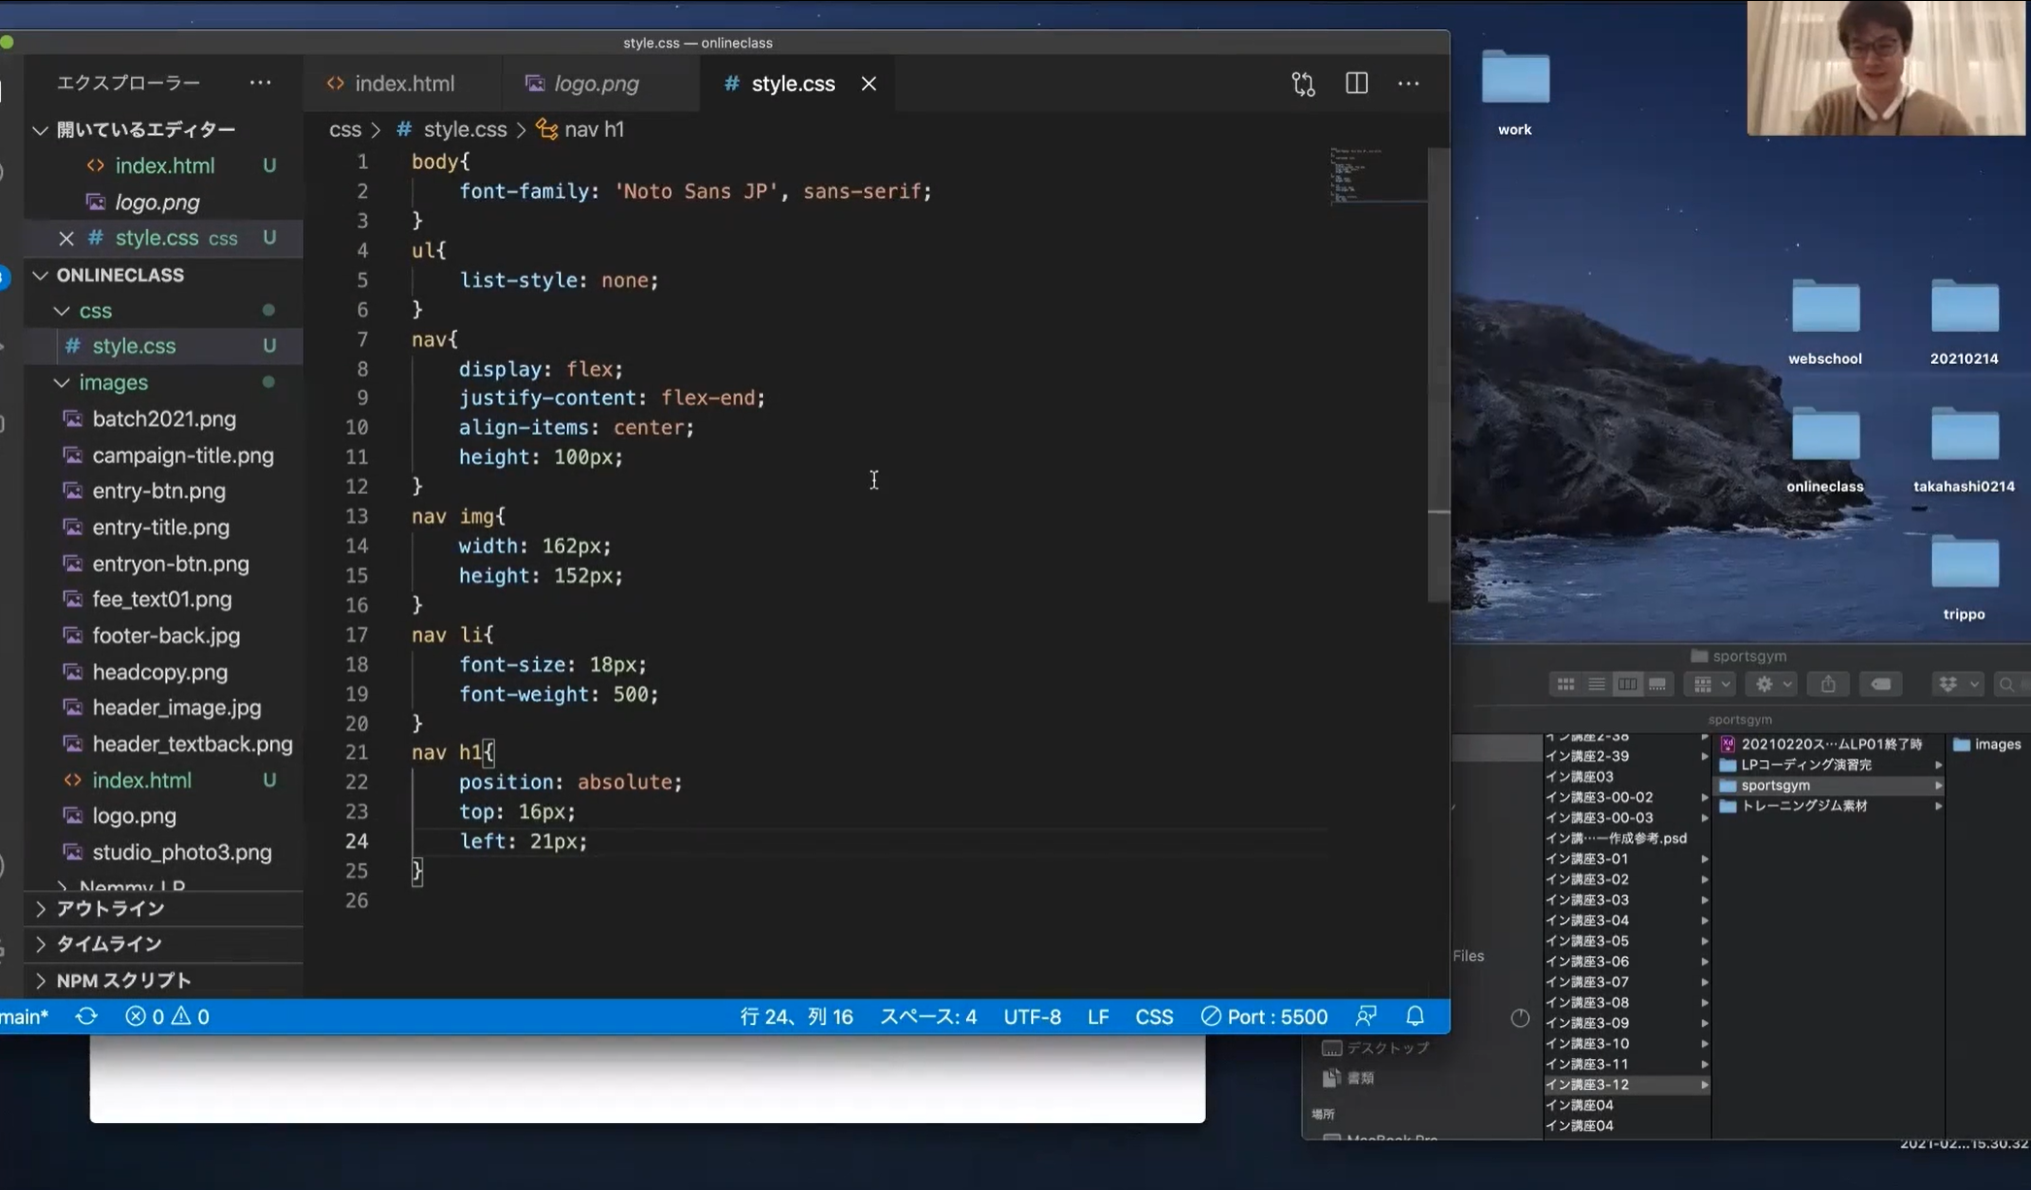2031x1190 pixels.
Task: Select the takahashi0214 desktop folder
Action: point(1963,449)
